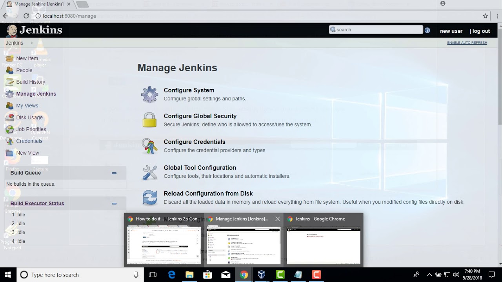Click ENABLE AUTO REFRESH link
The height and width of the screenshot is (282, 502).
467,43
